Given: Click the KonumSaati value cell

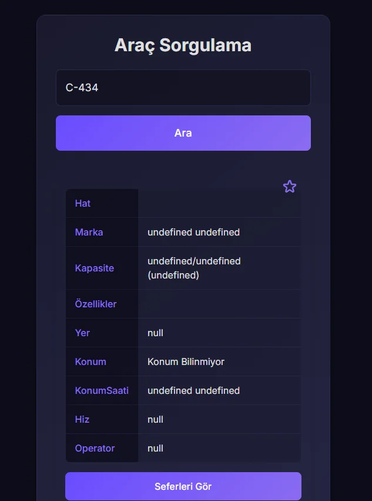Looking at the screenshot, I should point(193,390).
